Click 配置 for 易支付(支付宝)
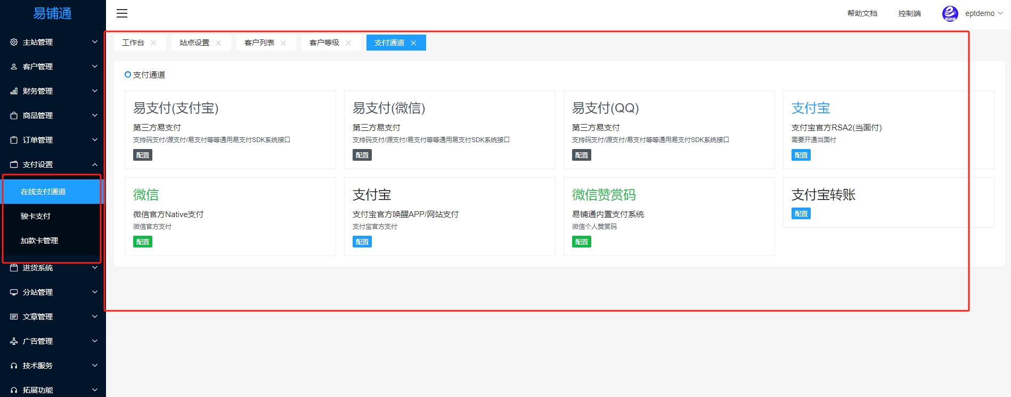 [x=143, y=155]
